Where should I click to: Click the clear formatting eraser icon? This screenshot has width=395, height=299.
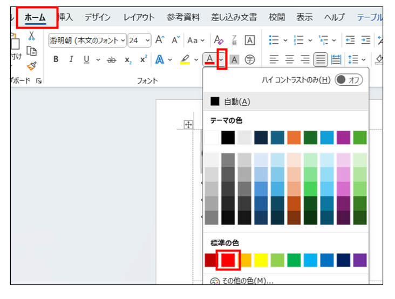coord(219,40)
